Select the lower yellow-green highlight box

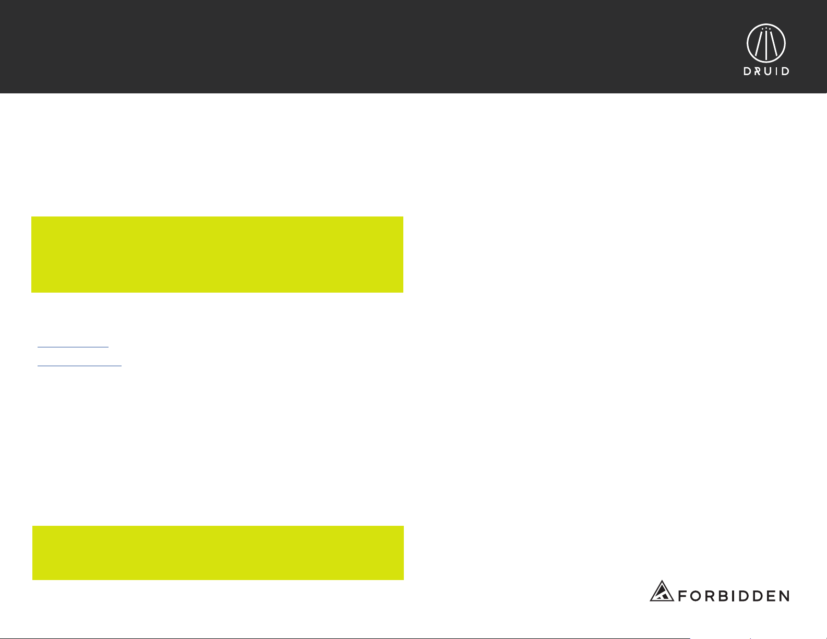tap(218, 553)
